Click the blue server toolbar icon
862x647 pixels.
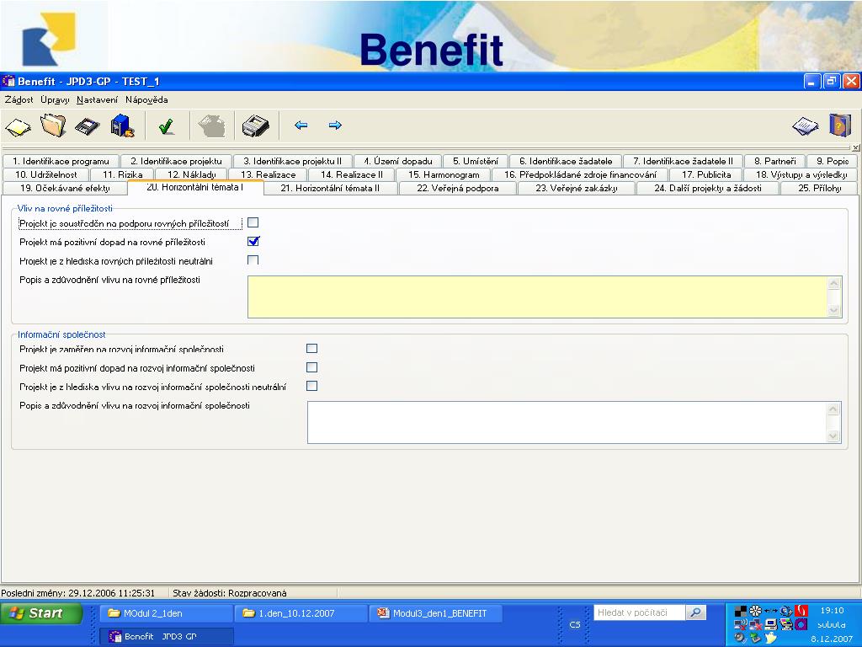point(122,126)
